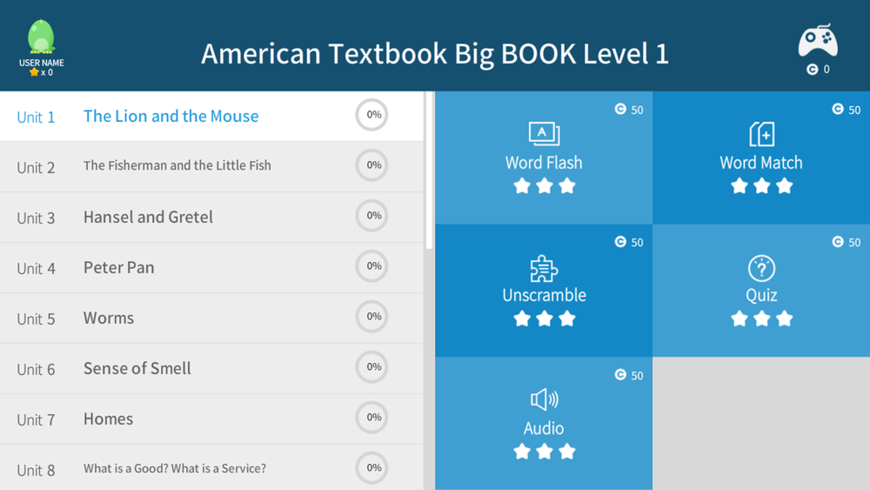
Task: Click the coin icon on Quiz tile
Action: click(x=838, y=242)
